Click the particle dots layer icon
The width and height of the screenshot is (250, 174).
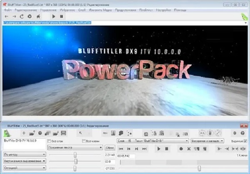[x=129, y=133]
